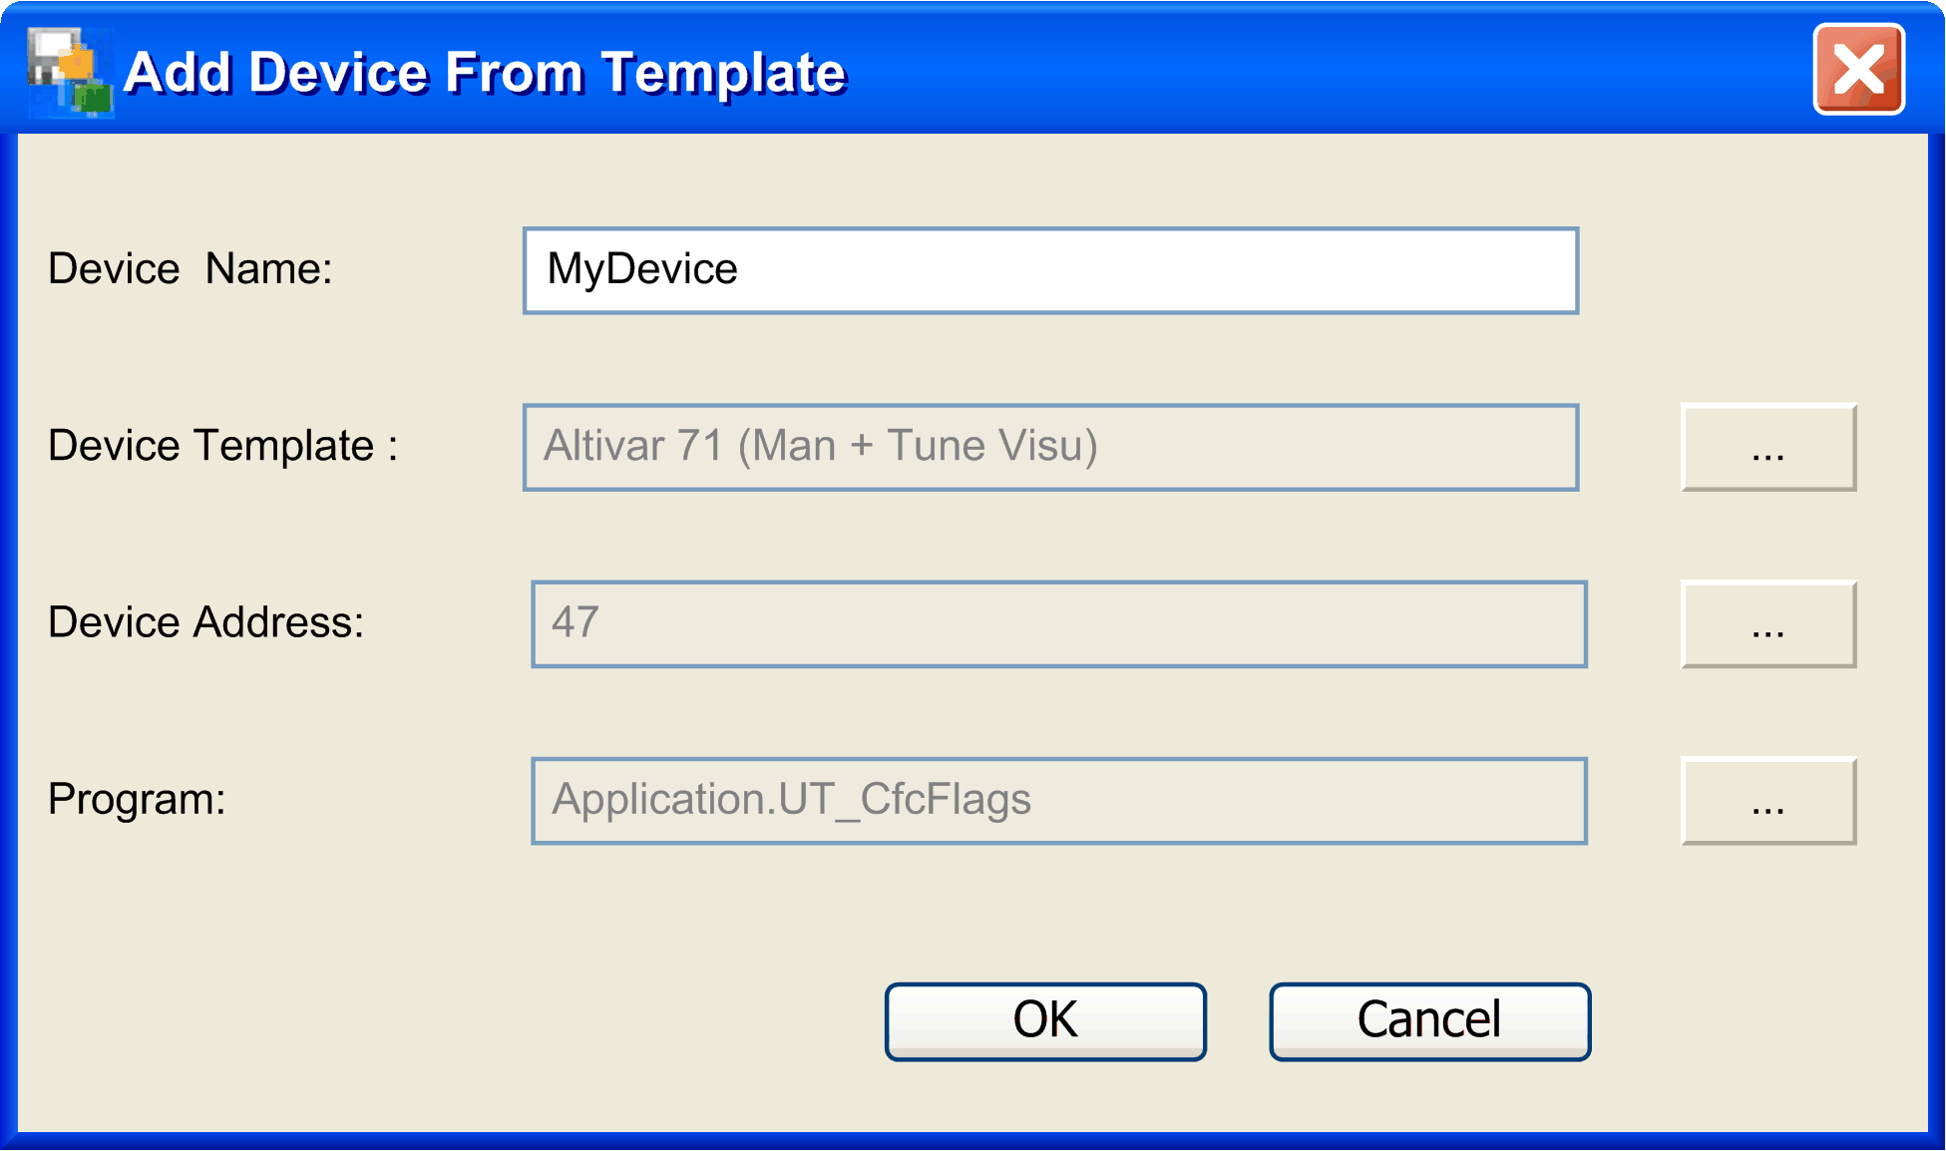Browse for a different Device Template
Screen dimensions: 1946x1151
(x=1766, y=448)
